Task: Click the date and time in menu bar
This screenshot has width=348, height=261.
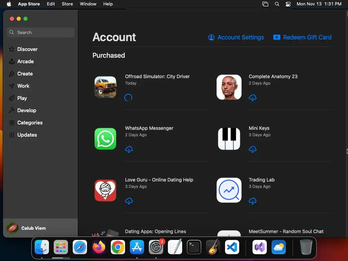Action: (319, 4)
